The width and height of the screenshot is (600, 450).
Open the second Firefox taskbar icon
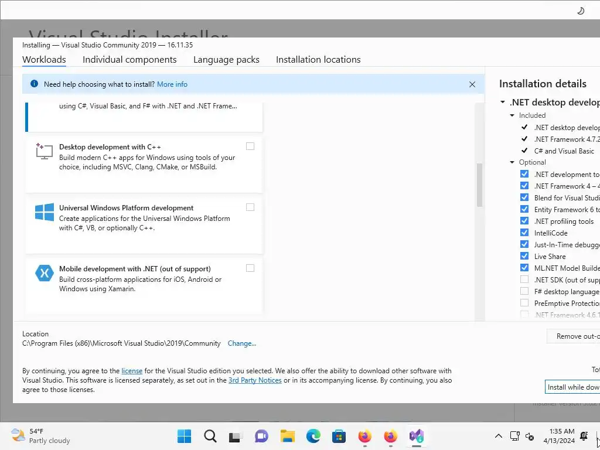[390, 436]
